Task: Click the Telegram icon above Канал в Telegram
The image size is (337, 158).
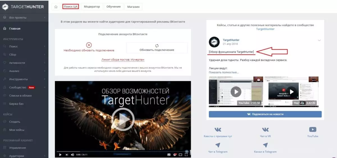Action: [265, 145]
